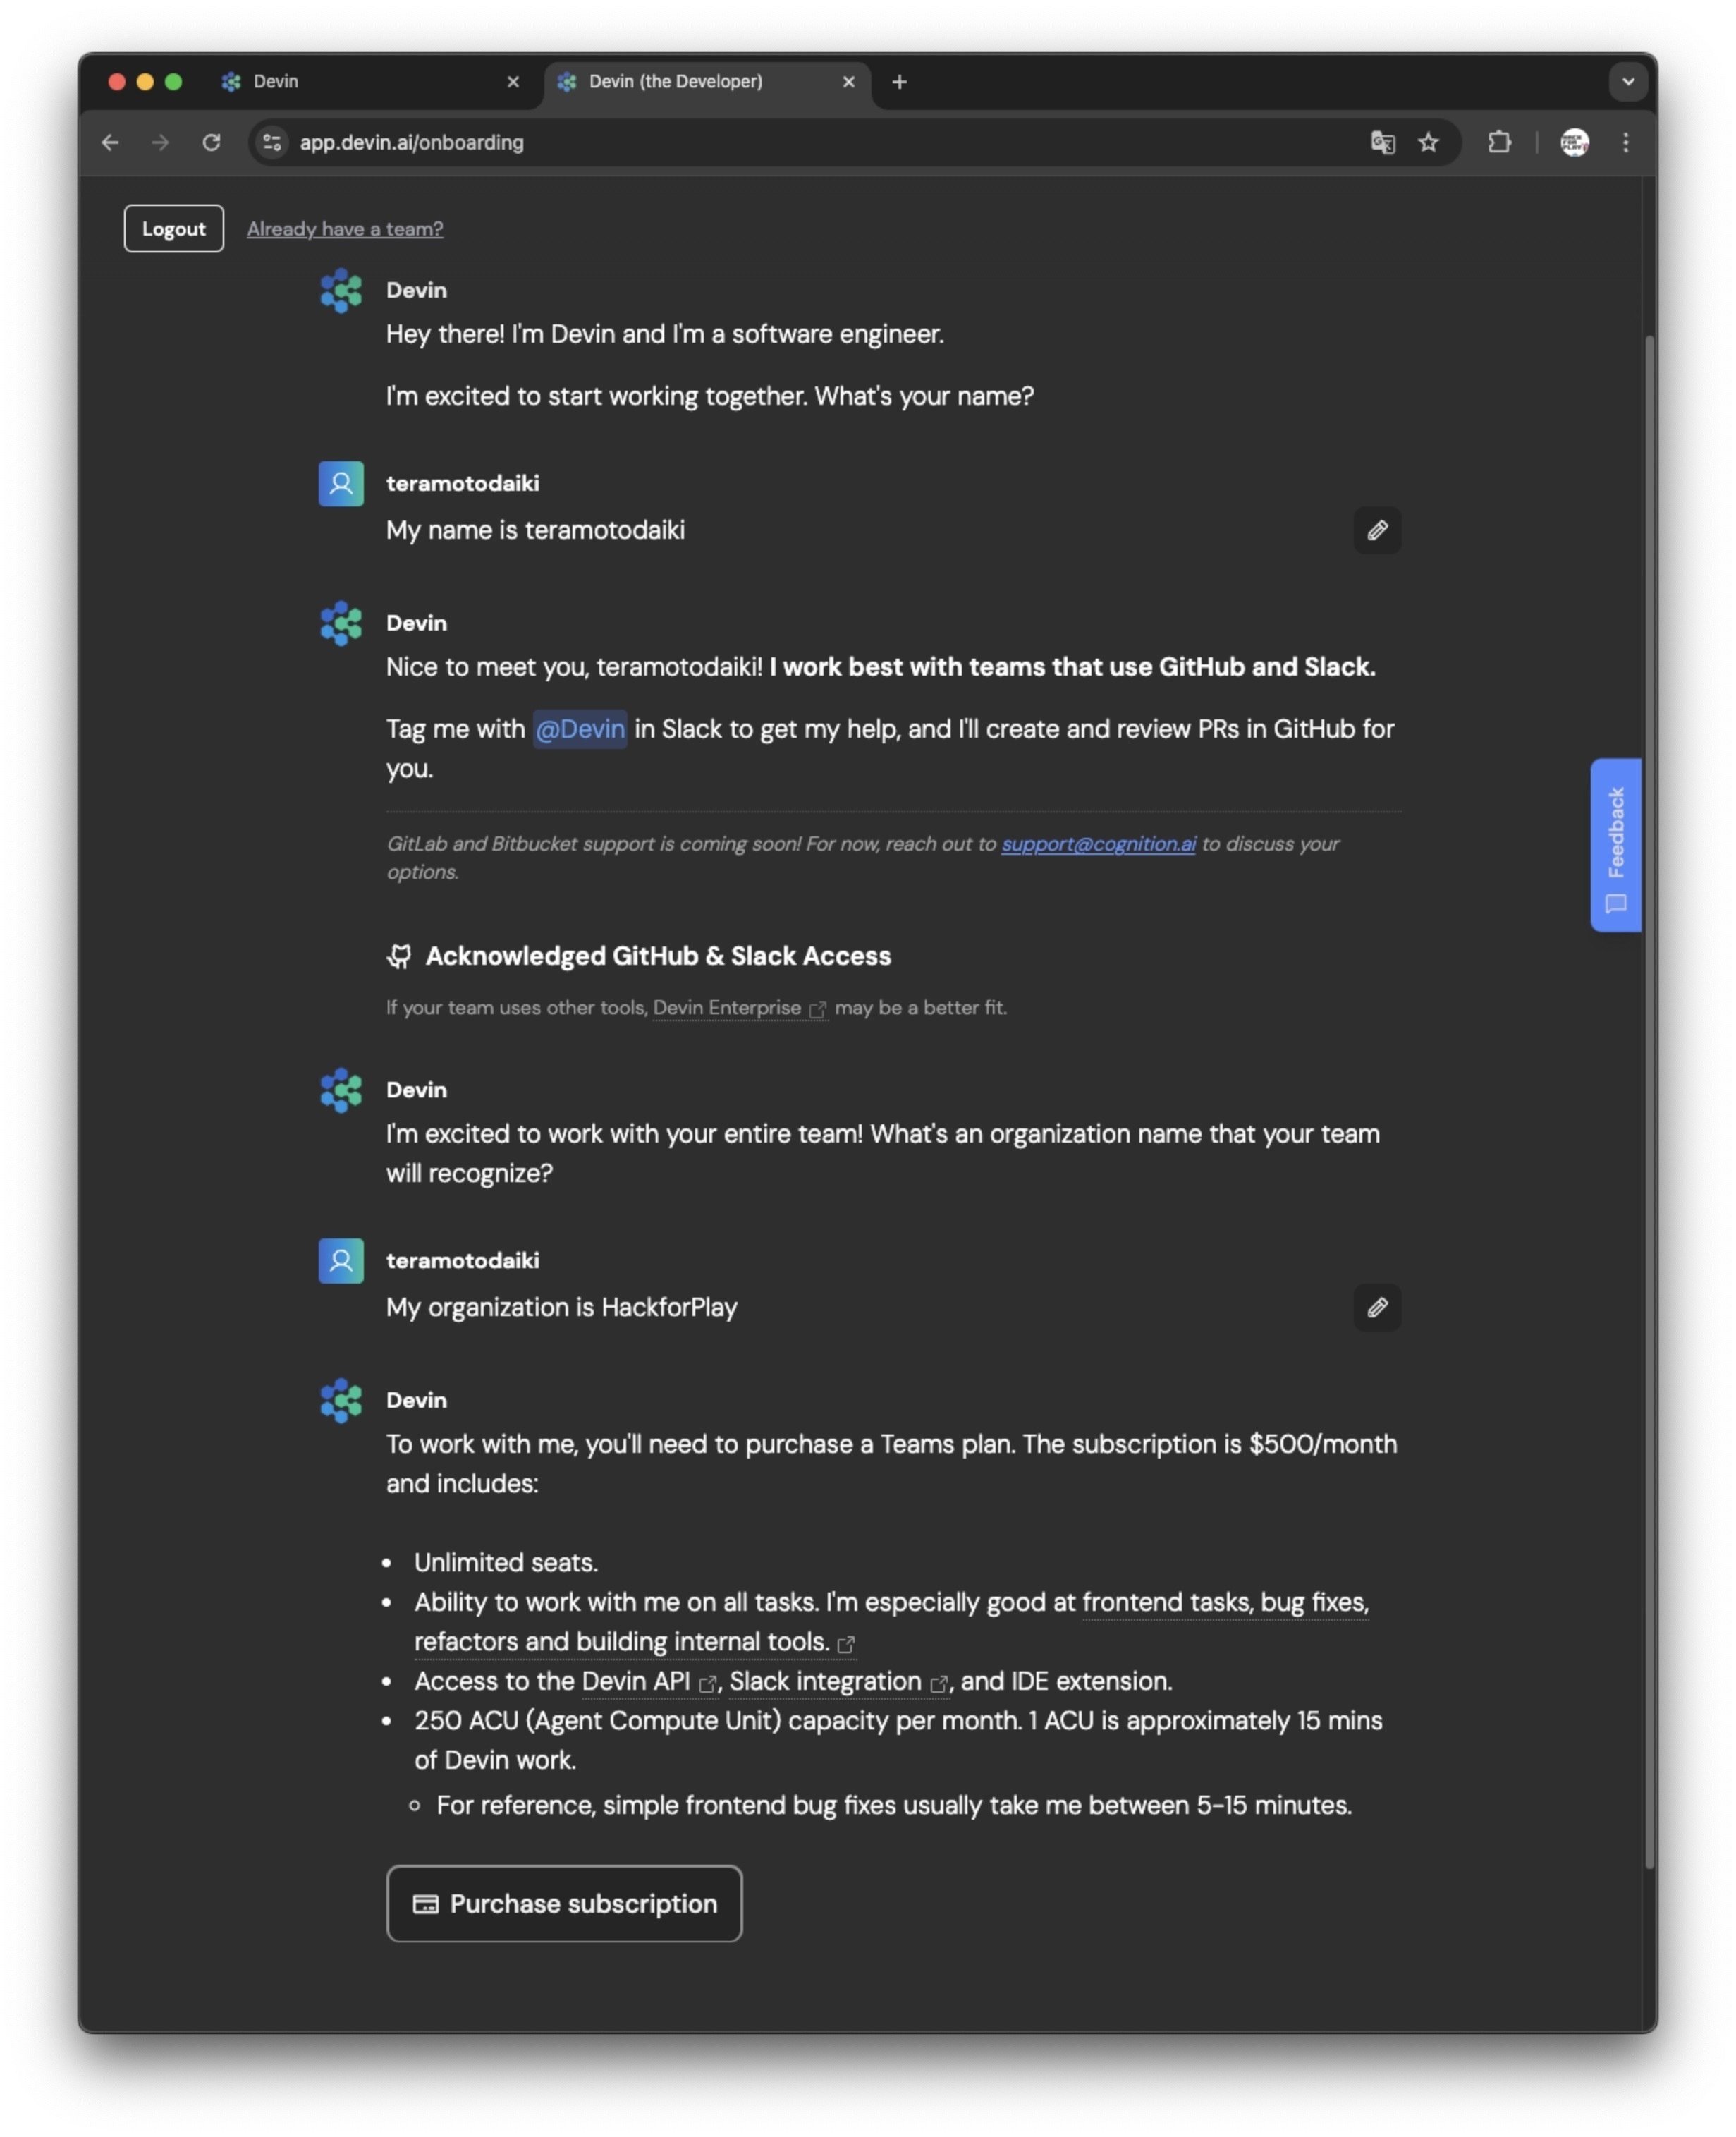Reload the onboarding page

pos(211,143)
